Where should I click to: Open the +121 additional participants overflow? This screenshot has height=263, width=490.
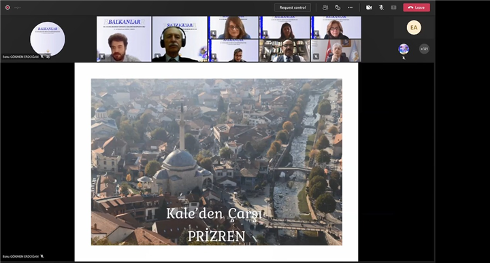424,49
